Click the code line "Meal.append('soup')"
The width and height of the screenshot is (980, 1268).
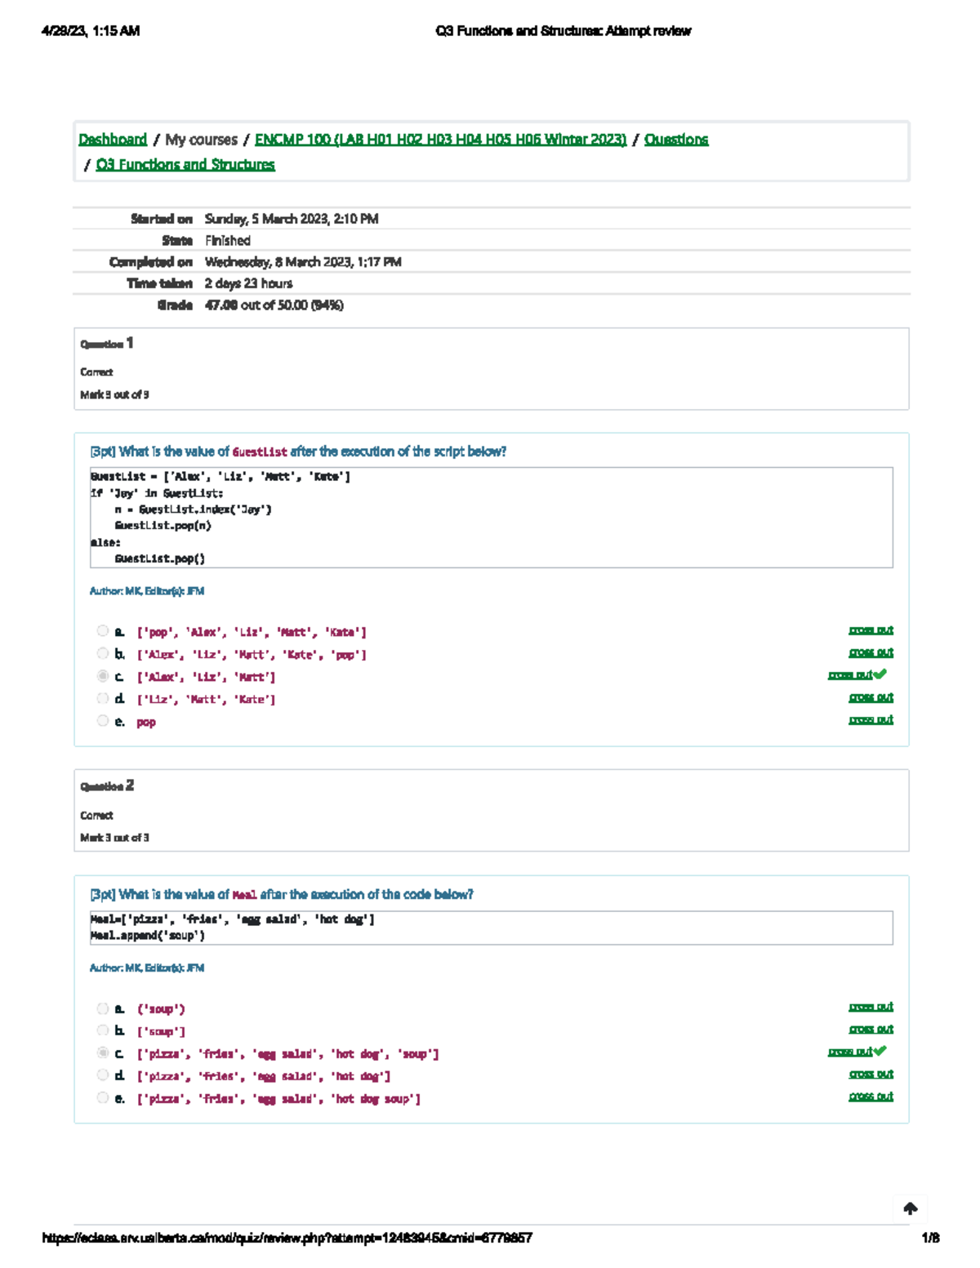(147, 936)
